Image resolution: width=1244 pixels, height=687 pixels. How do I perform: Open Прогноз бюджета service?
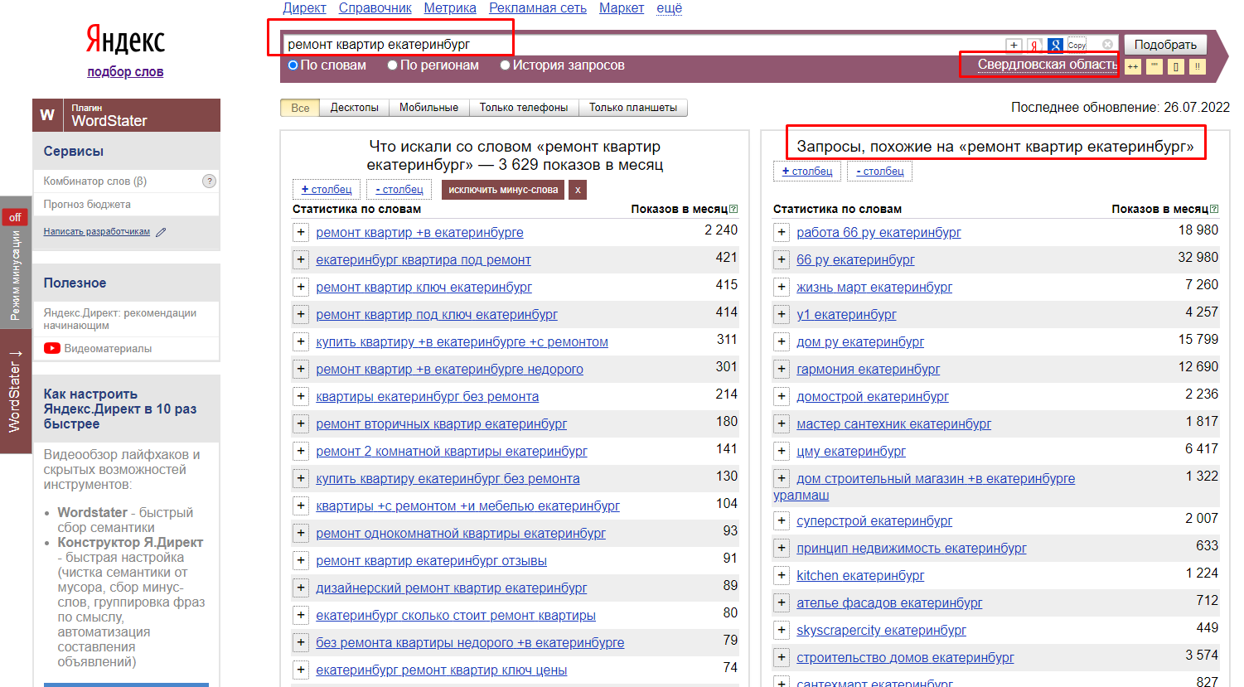[87, 204]
